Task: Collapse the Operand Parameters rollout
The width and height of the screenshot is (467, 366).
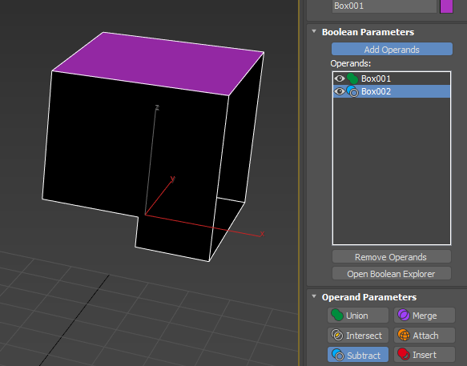Action: 314,296
